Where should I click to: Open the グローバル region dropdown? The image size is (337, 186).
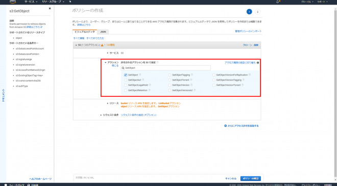[x=307, y=2]
